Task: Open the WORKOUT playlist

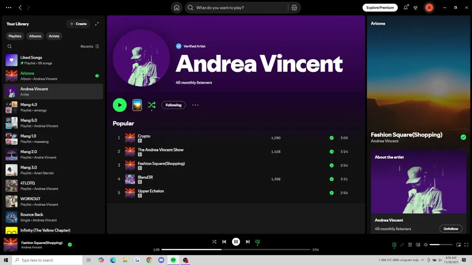Action: click(53, 201)
